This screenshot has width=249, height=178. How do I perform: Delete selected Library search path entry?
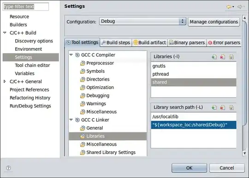(223, 107)
